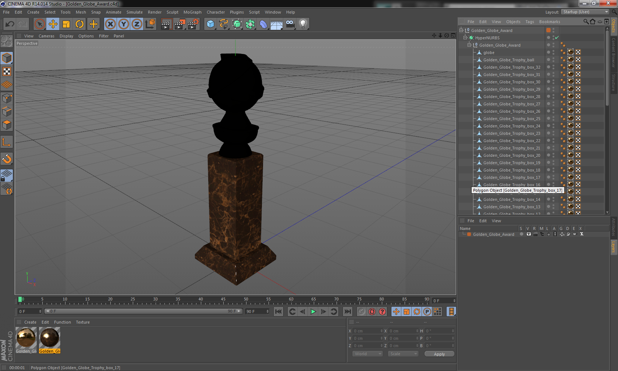
Task: Switch to Model mode
Action: pos(7,58)
